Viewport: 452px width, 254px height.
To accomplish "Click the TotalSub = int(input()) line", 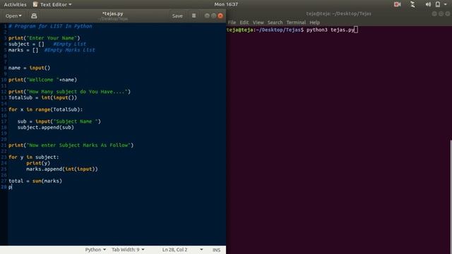I will (x=42, y=97).
